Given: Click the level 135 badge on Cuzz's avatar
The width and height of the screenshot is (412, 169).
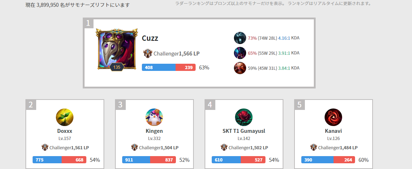Looking at the screenshot, I should [x=117, y=67].
